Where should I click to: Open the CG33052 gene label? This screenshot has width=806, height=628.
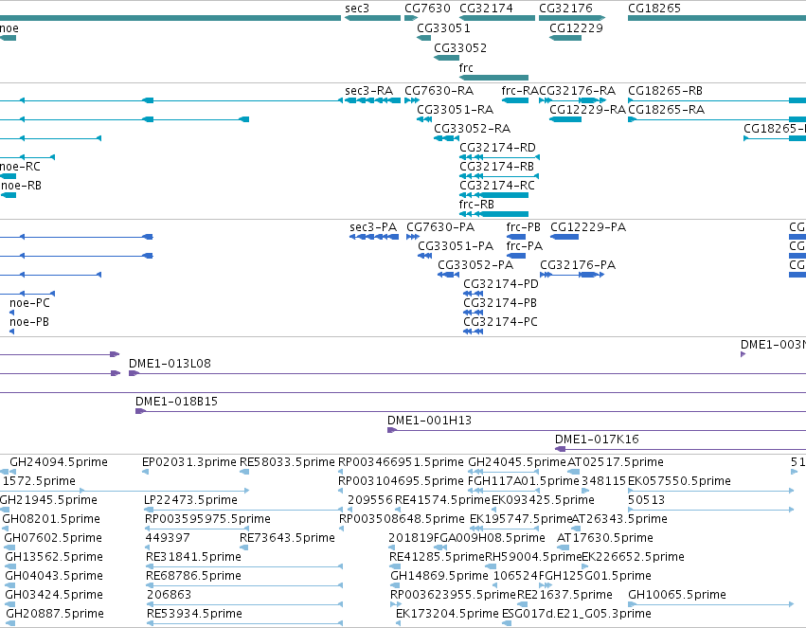[x=460, y=47]
